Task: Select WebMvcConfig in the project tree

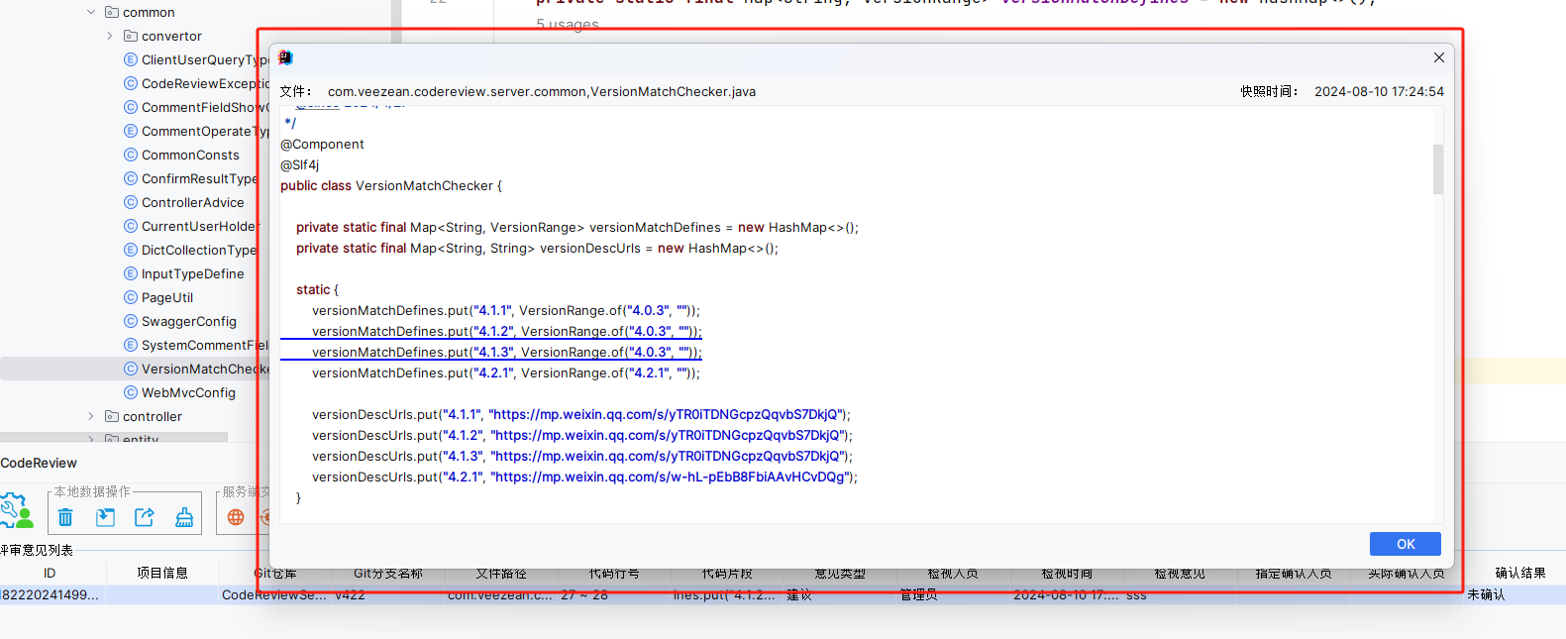Action: 188,392
